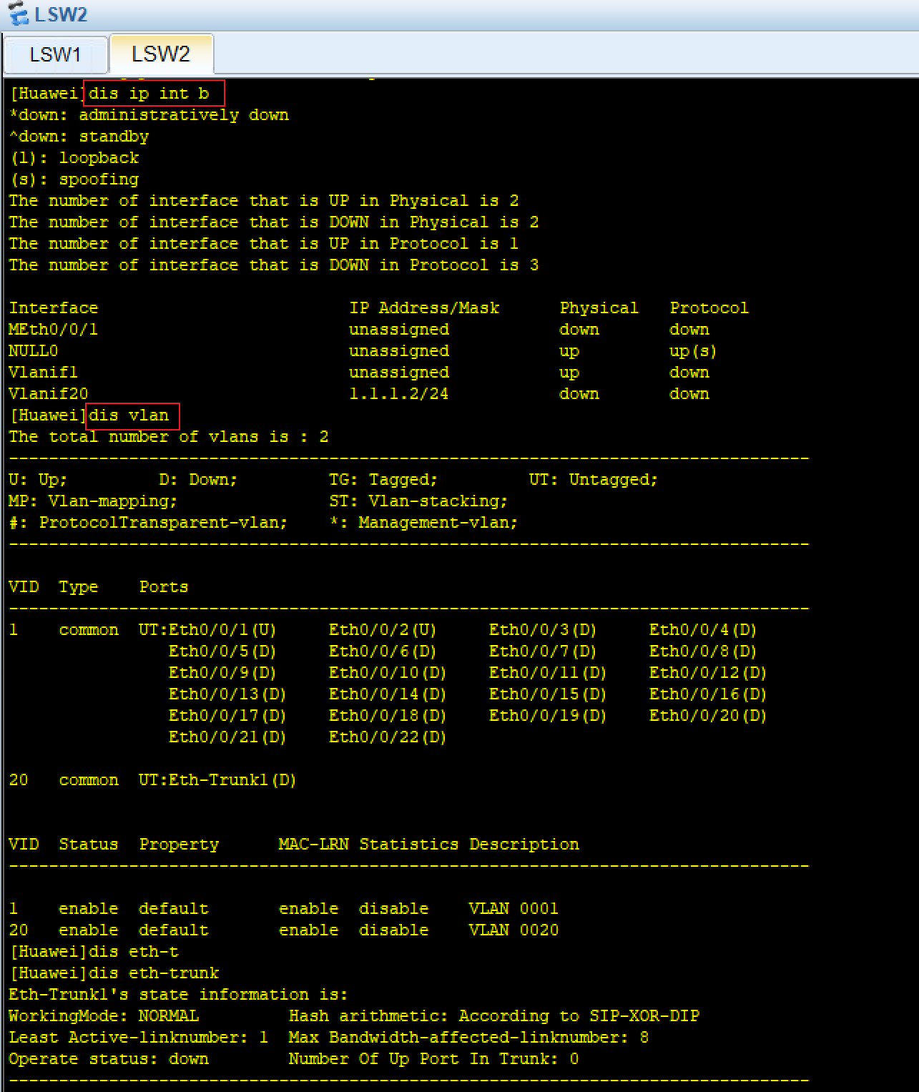Click the port Eth0/0/21(D)
Viewport: 919px width, 1092px height.
(x=227, y=737)
